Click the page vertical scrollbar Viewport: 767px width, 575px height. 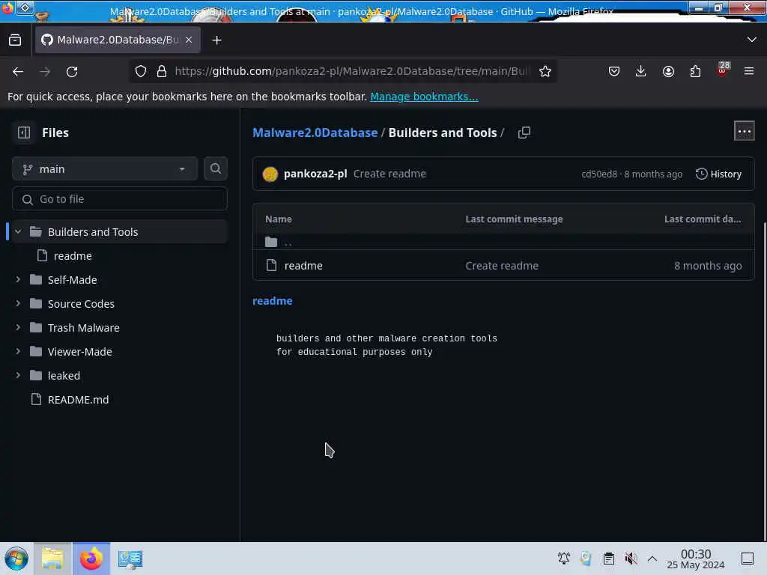(764, 381)
